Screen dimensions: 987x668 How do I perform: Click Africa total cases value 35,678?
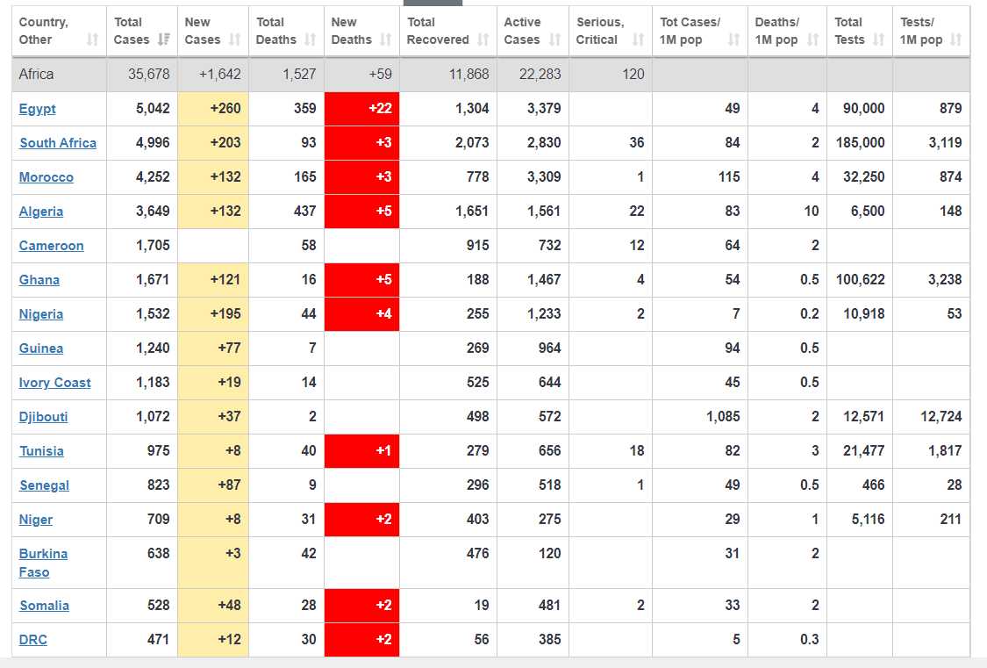(148, 75)
